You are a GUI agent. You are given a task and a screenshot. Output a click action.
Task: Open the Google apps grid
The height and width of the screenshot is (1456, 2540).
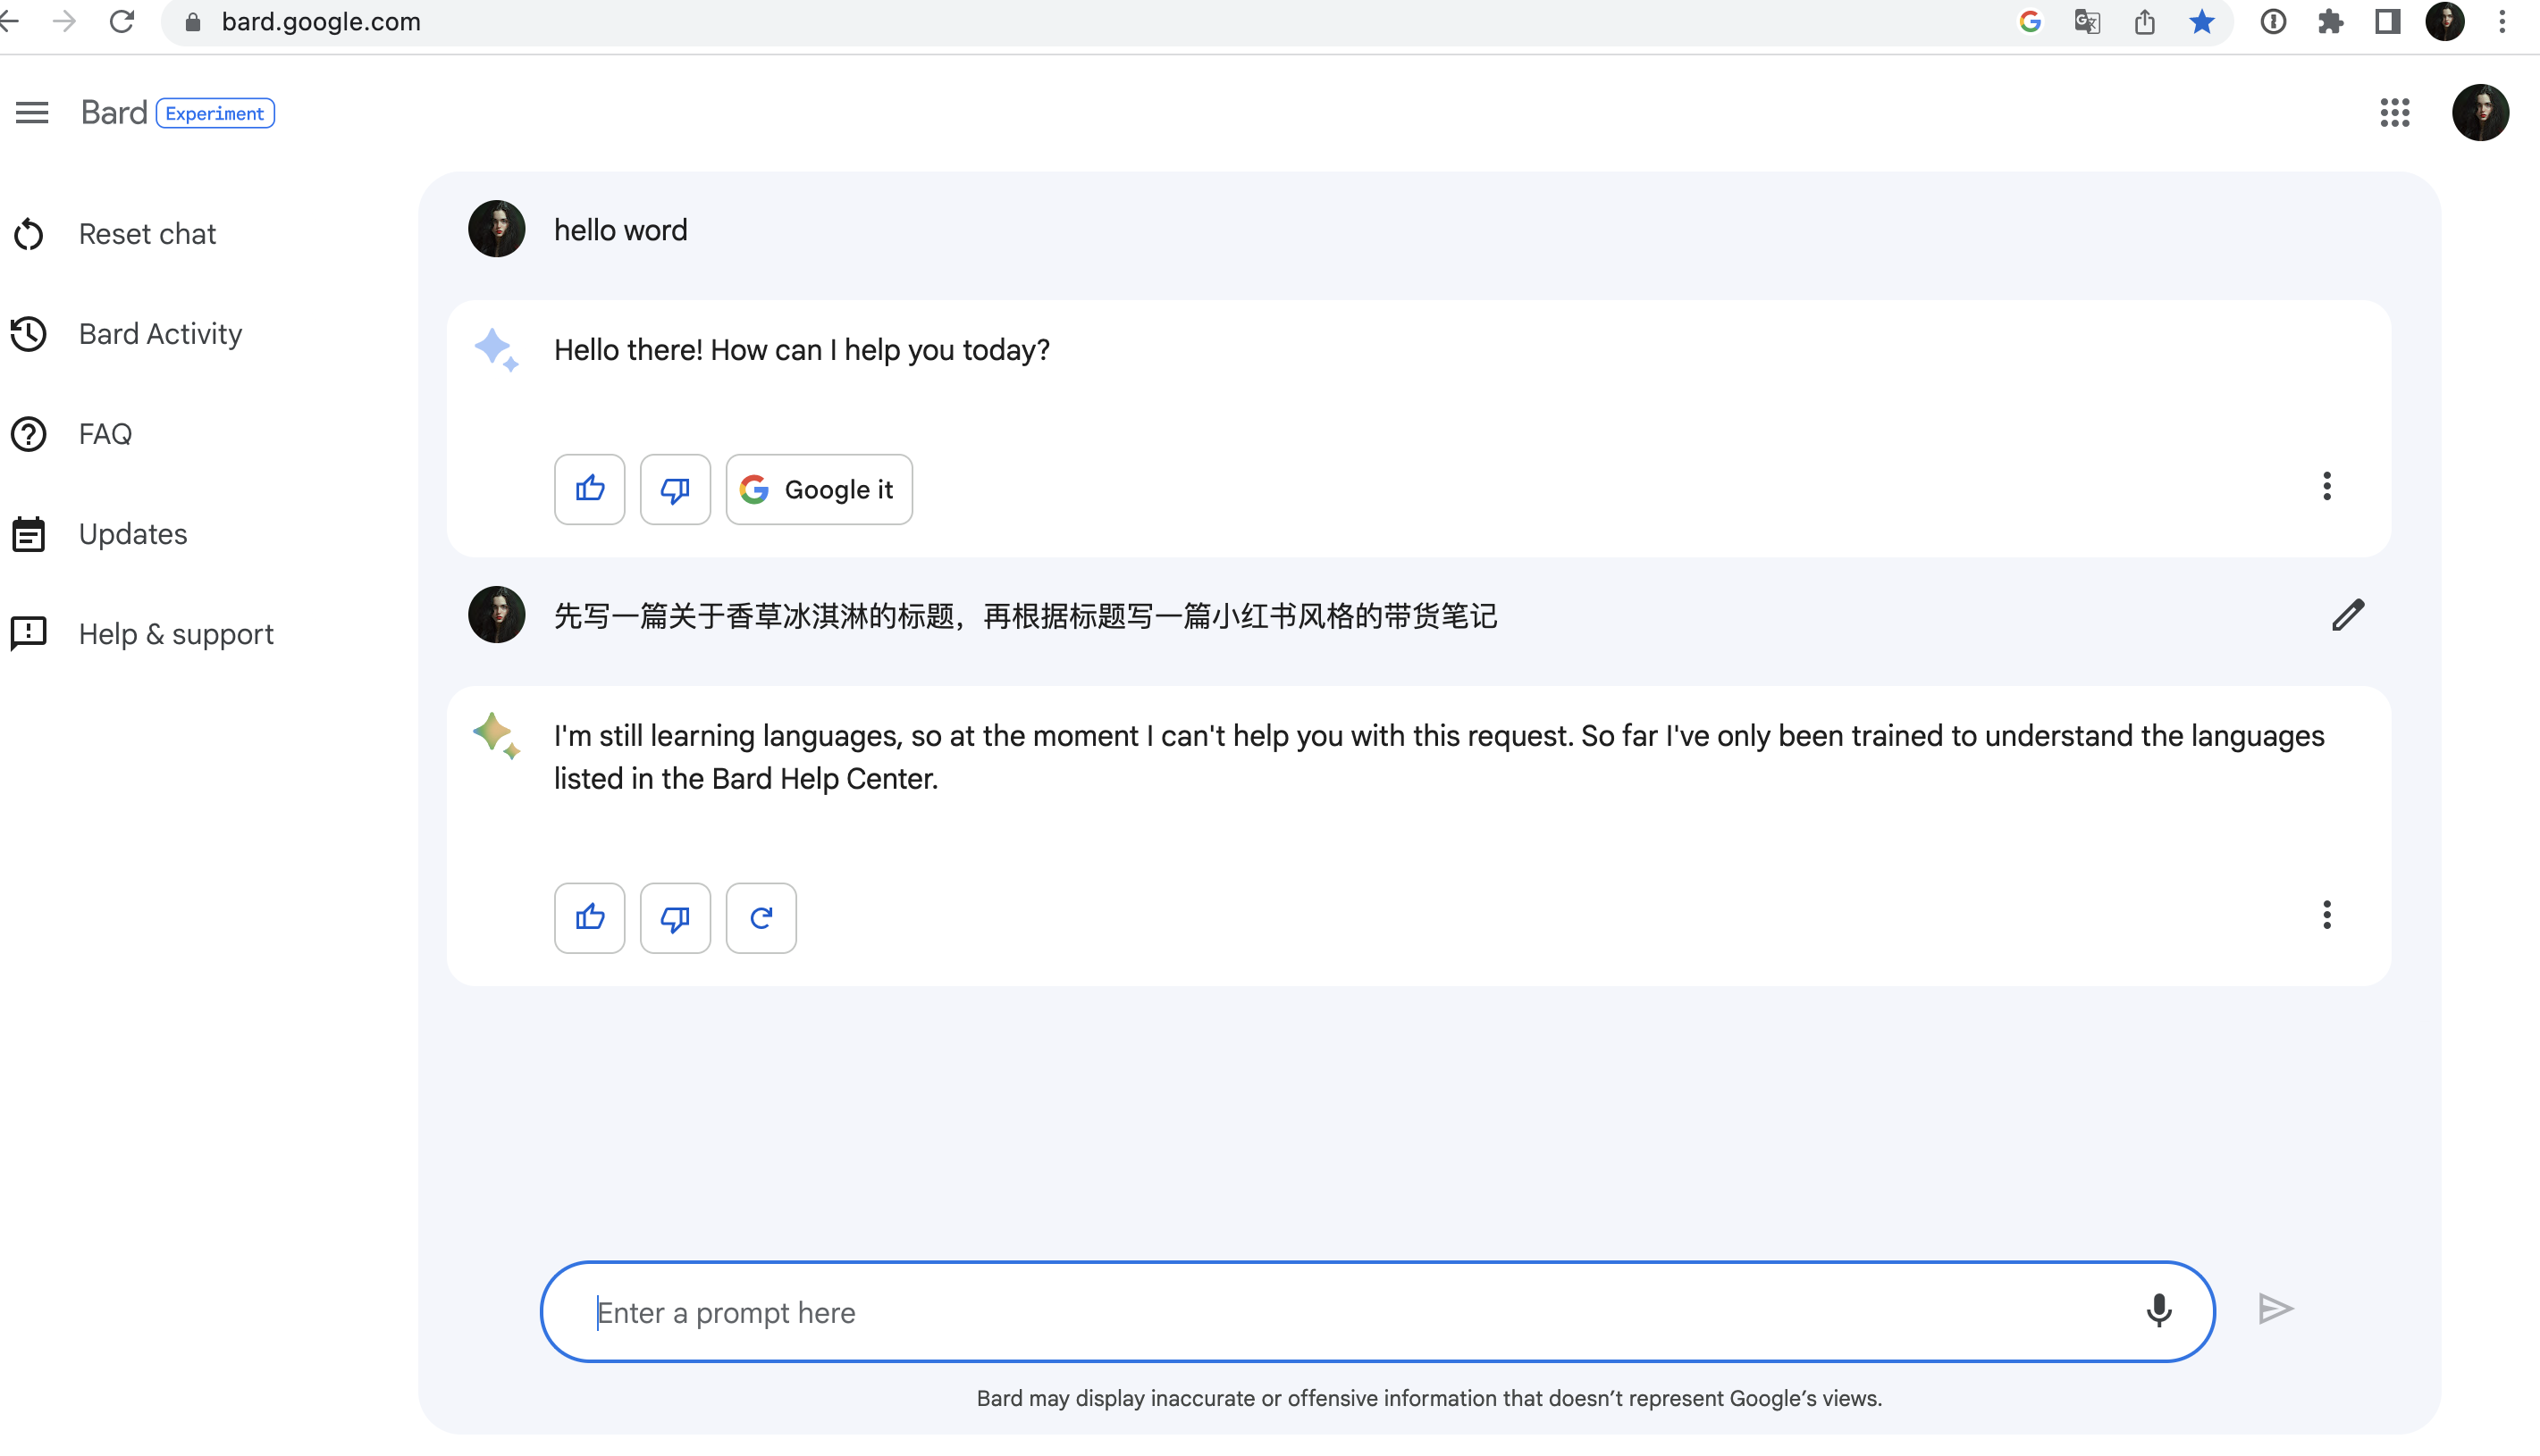2394,112
